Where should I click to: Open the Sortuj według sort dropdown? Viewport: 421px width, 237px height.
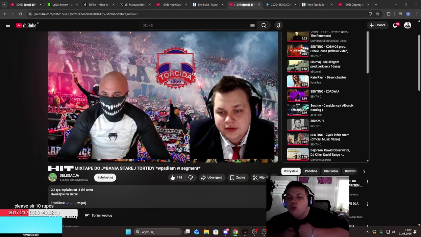(x=98, y=215)
